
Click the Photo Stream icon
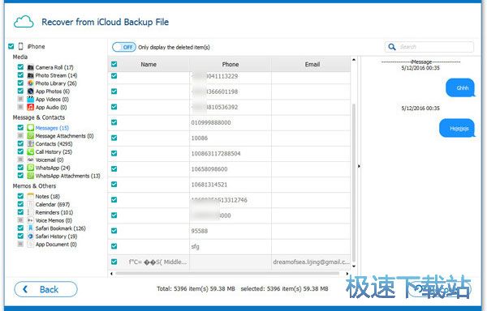tap(31, 75)
